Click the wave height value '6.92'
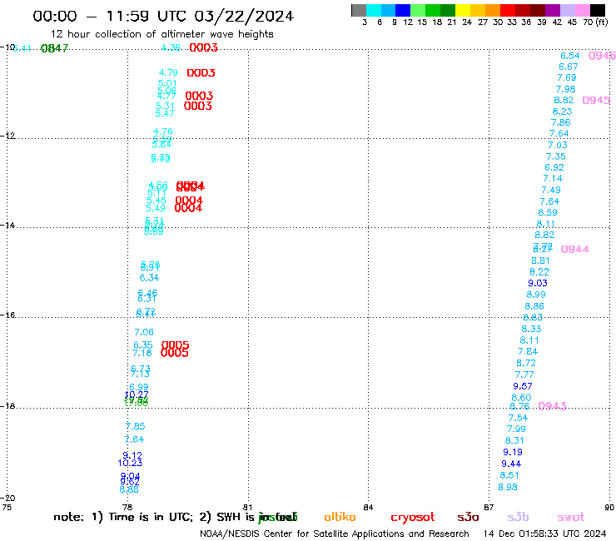The width and height of the screenshot is (616, 541). pyautogui.click(x=554, y=167)
